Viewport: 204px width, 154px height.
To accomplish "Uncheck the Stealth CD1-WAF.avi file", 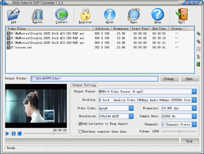I will (9, 34).
